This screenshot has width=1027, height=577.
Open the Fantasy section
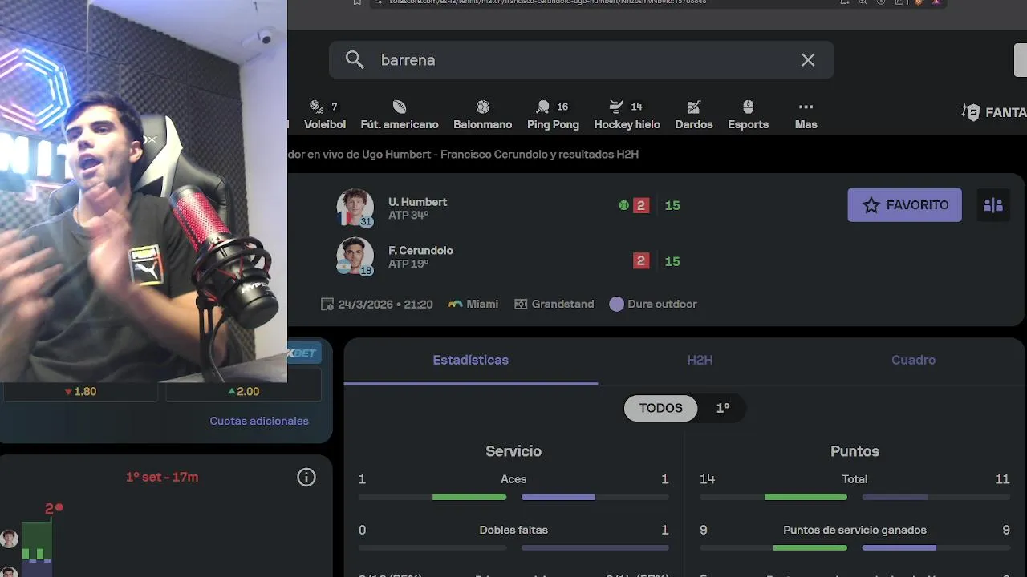(x=994, y=112)
